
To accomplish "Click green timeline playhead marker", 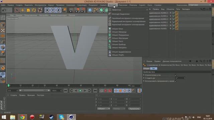I will click(x=8, y=85).
